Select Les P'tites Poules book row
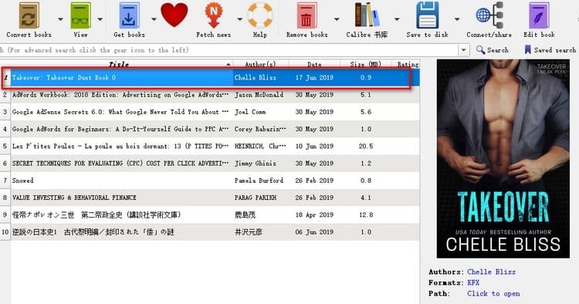 (215, 146)
